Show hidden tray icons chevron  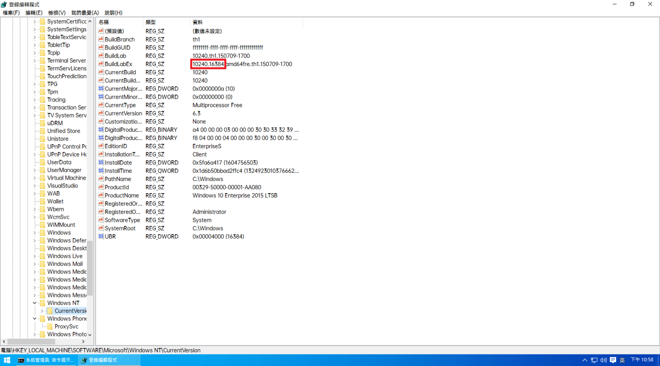tap(585, 360)
